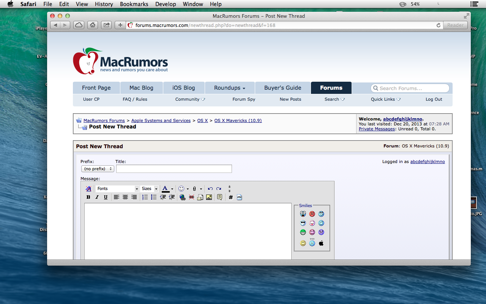The image size is (486, 304).
Task: Click the Insert Email Link icon
Action: click(x=200, y=197)
